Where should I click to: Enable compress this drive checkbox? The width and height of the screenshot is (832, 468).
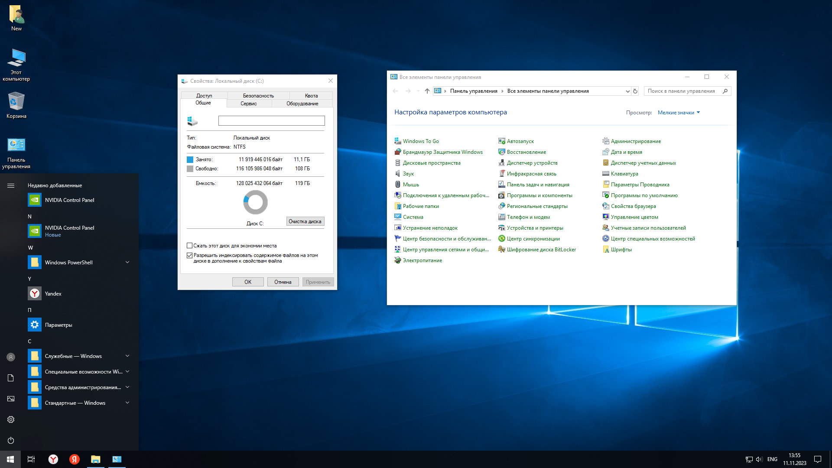[x=189, y=246]
